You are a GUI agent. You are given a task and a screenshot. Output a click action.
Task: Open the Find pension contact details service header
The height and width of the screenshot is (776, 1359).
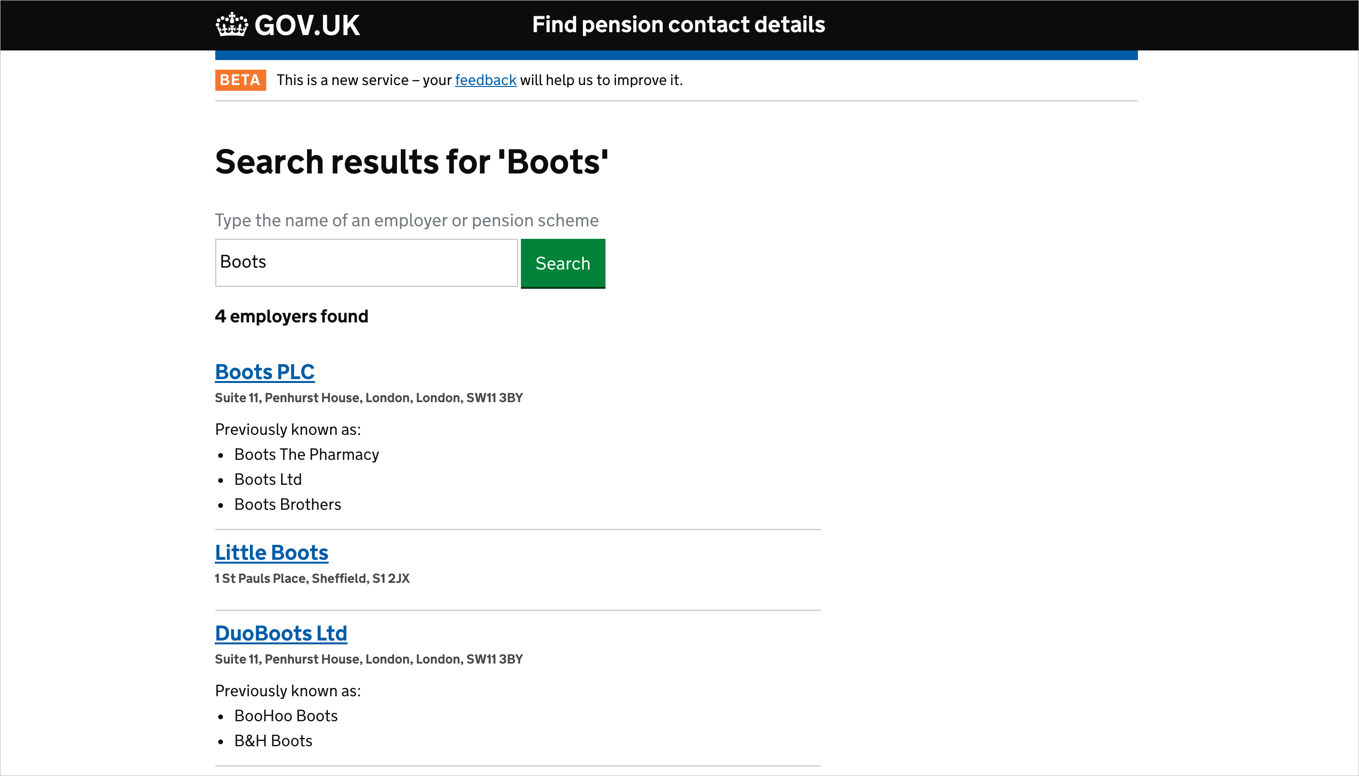679,25
